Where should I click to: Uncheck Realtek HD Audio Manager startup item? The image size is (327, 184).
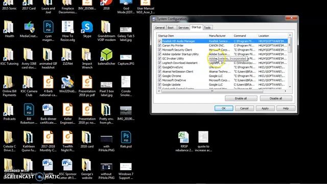click(159, 41)
